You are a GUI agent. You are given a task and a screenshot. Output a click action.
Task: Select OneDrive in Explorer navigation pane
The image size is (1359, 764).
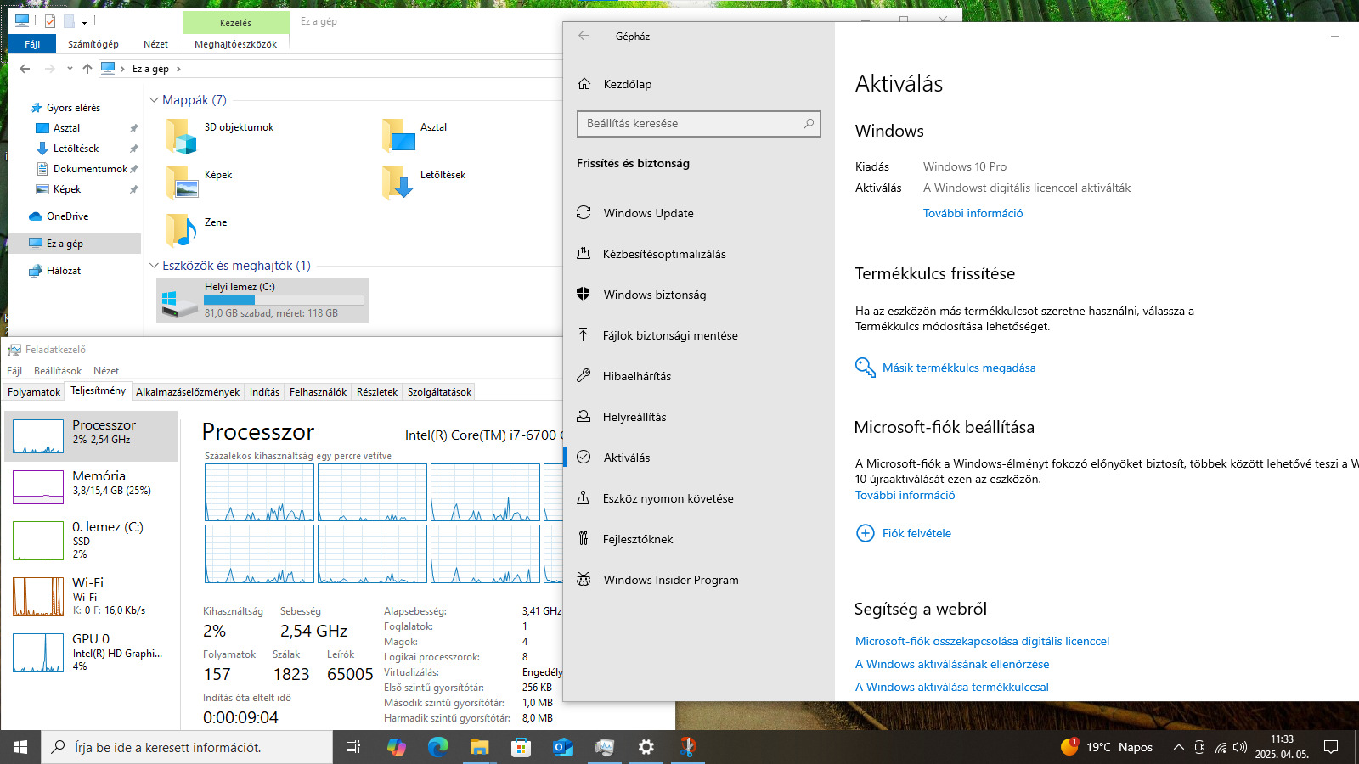[67, 216]
